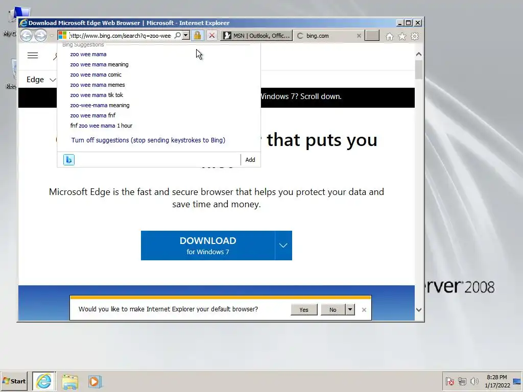Focus the address bar URL field
The image size is (523, 392).
point(120,36)
